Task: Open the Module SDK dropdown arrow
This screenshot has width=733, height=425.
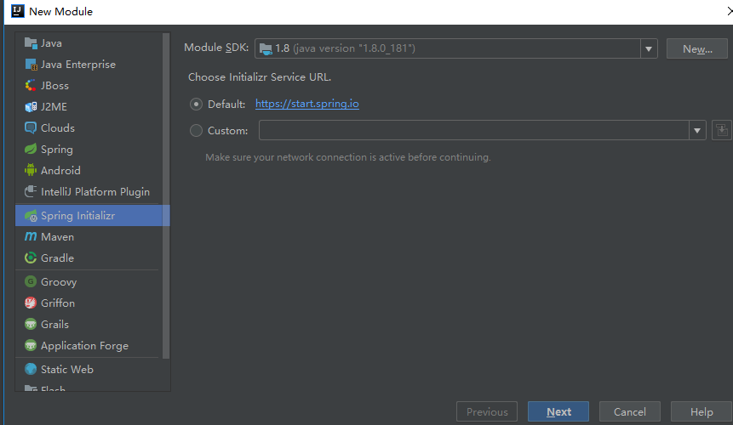Action: (x=649, y=48)
